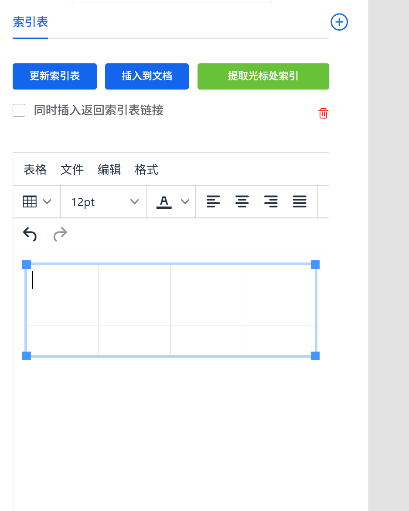Viewport: 409px width, 511px height.
Task: Open the 表格 menu
Action: (x=35, y=169)
